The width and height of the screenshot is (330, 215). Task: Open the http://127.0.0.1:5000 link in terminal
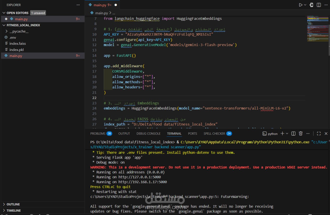139,177
